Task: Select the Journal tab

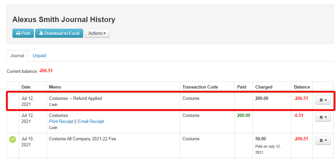Action: [x=17, y=56]
